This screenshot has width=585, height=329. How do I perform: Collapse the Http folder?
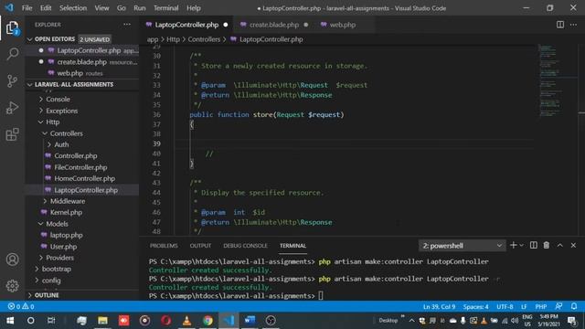pyautogui.click(x=53, y=122)
